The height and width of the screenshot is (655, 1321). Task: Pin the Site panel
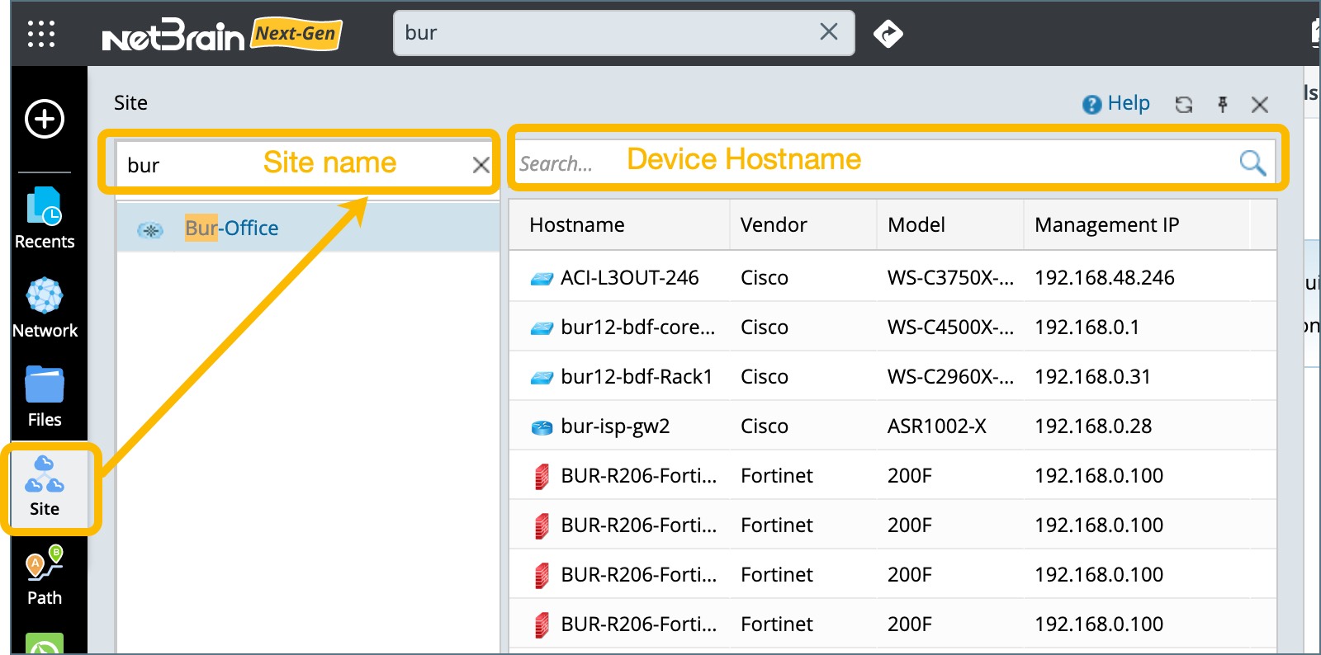(x=1223, y=105)
